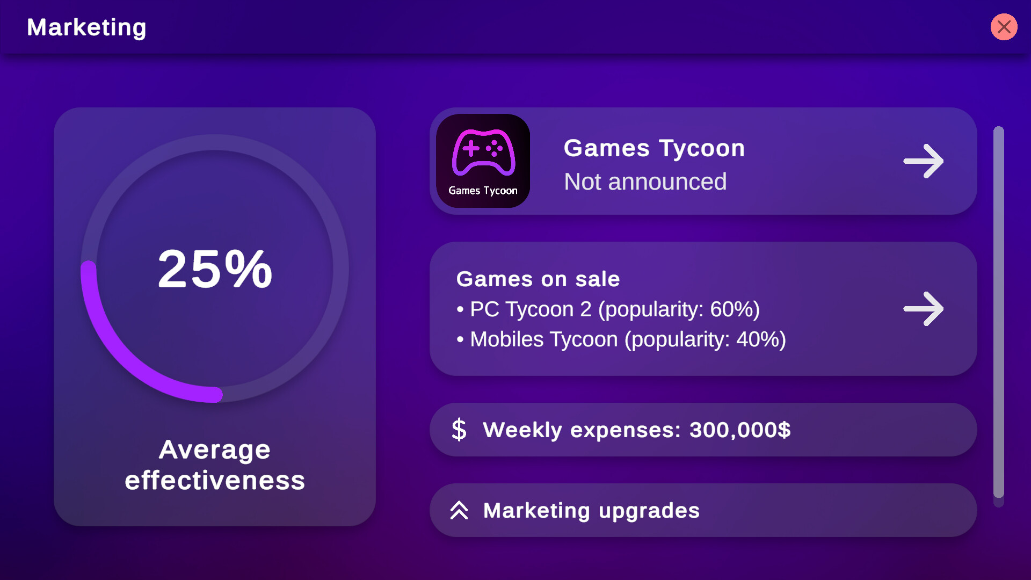This screenshot has width=1031, height=580.
Task: Close the Marketing window with red X
Action: point(1004,27)
